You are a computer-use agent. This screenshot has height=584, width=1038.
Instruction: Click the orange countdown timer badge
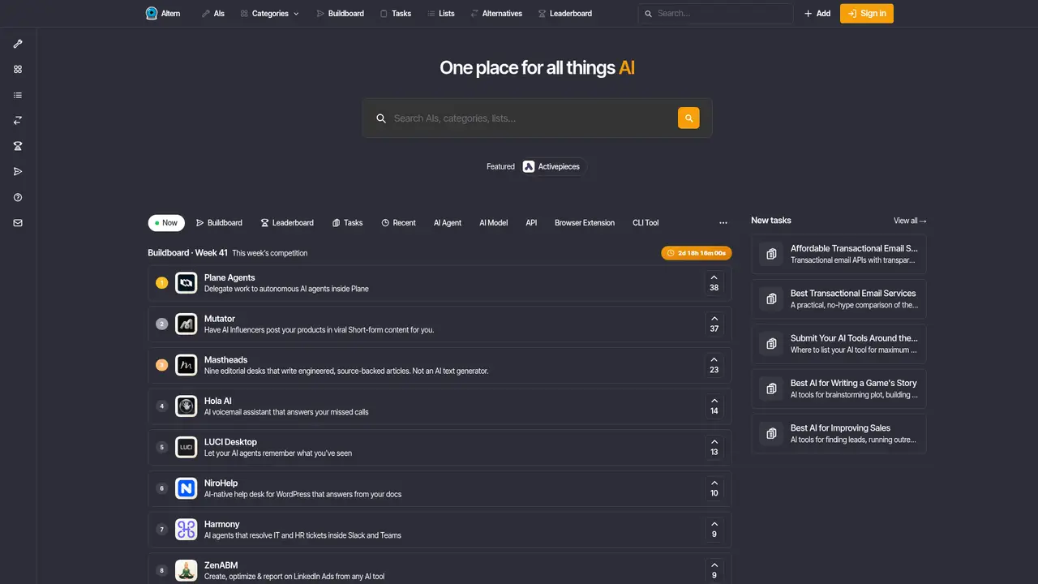click(x=697, y=253)
